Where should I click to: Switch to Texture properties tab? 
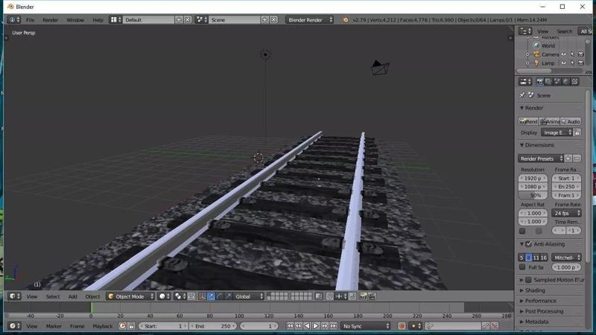(x=574, y=82)
